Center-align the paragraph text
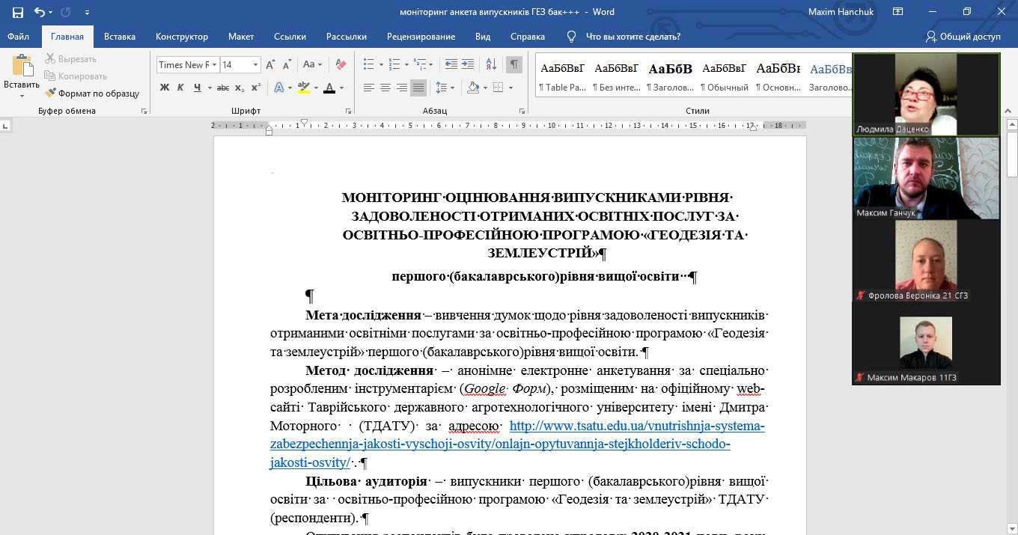 385,88
